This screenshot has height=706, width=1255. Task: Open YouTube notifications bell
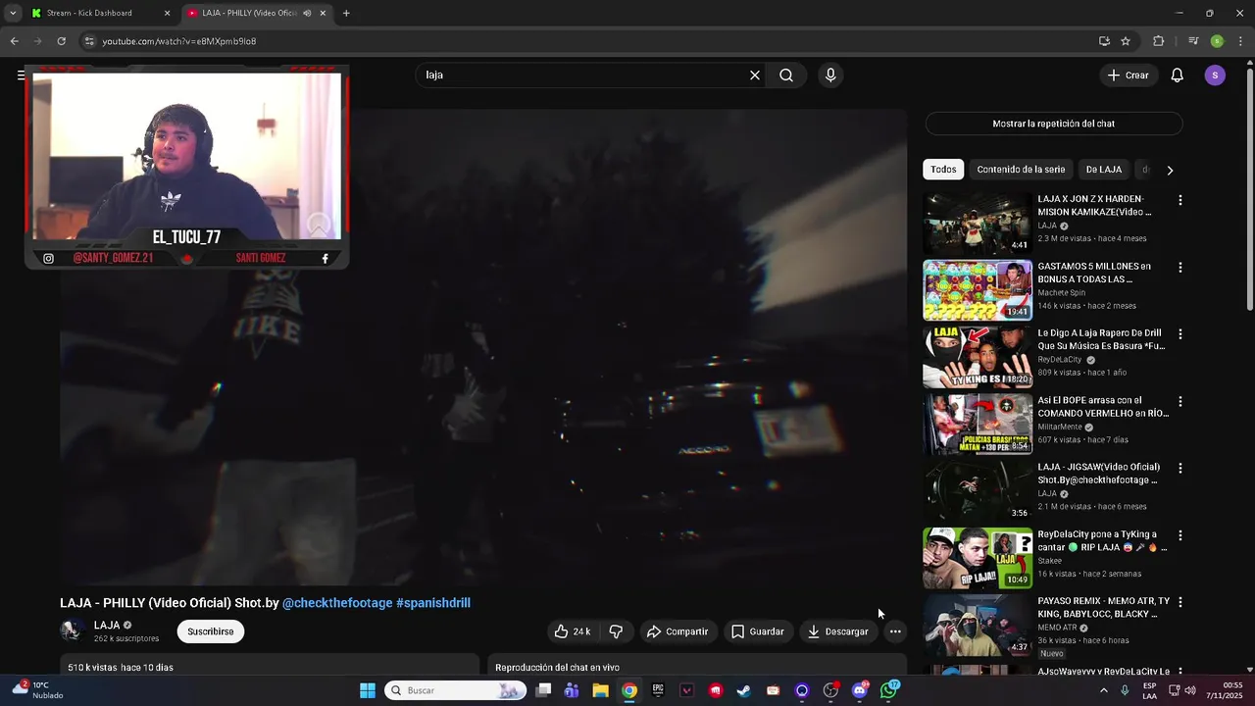click(x=1178, y=76)
